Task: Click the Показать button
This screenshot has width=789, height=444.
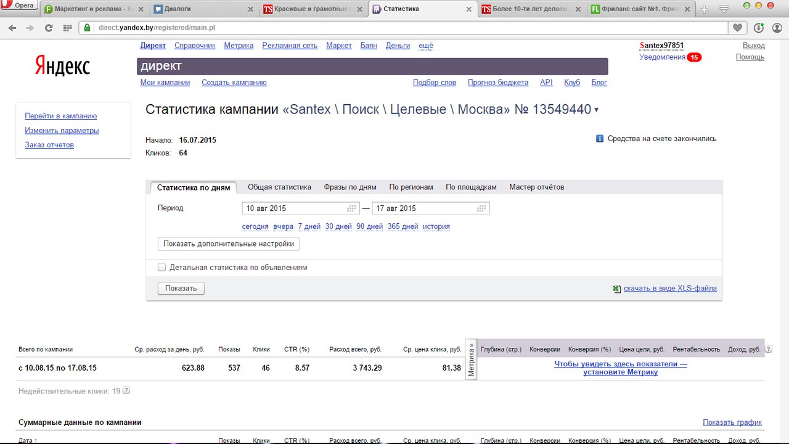Action: [x=181, y=289]
